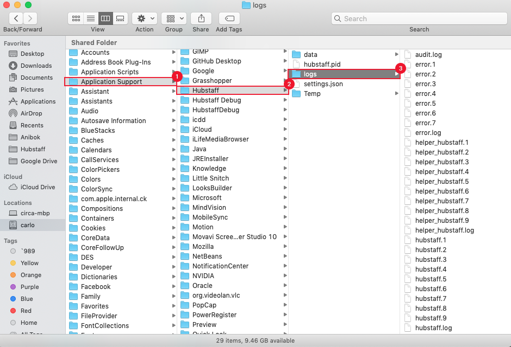Open the Little Snitch folder
The image size is (511, 347).
[x=232, y=178]
